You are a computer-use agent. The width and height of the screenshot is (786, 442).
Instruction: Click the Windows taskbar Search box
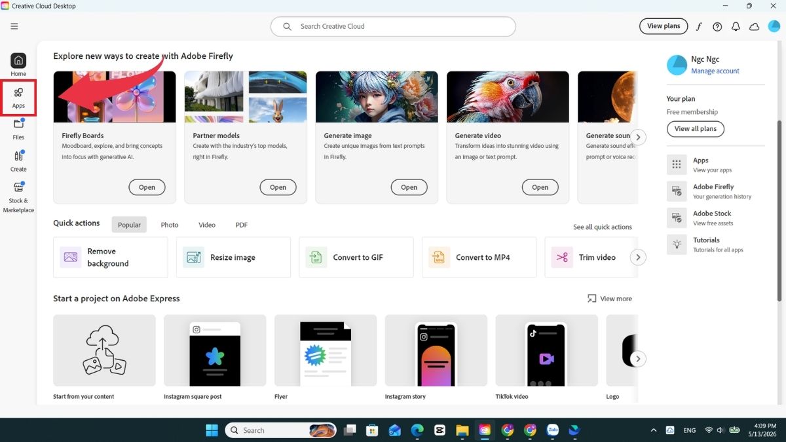tap(281, 430)
